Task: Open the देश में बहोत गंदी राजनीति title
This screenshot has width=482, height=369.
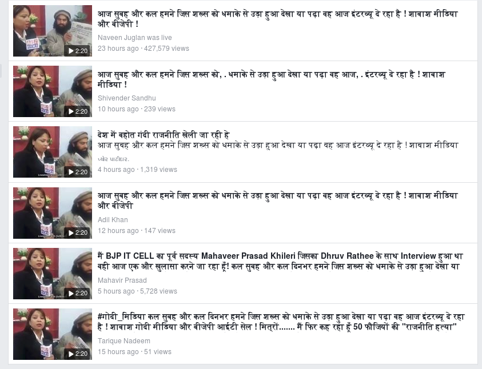Action: 163,135
